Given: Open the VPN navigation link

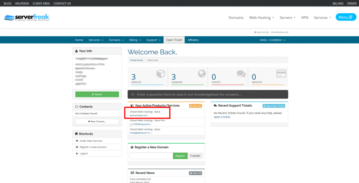Looking at the screenshot, I should click(x=304, y=17).
